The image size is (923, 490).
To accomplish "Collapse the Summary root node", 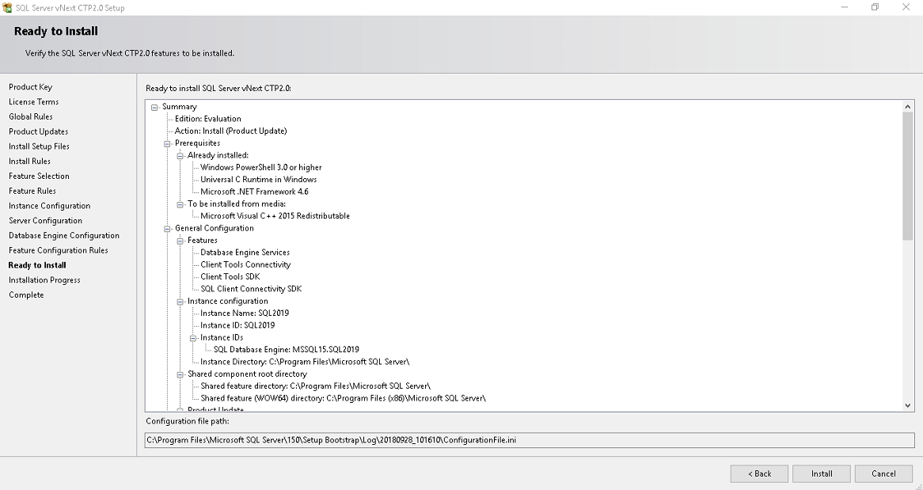I will [x=154, y=107].
